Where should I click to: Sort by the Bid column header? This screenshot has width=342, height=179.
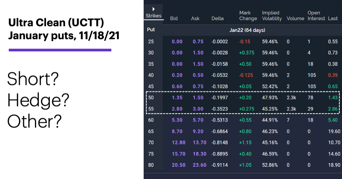(x=174, y=19)
